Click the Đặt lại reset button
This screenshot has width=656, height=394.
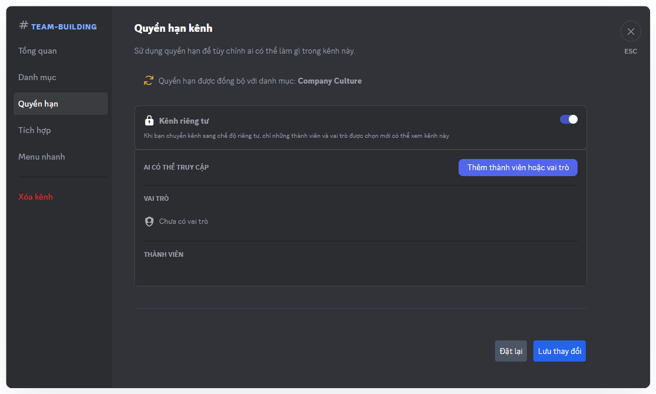point(511,351)
